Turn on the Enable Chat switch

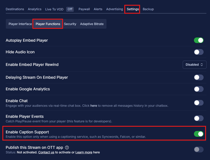pos(198,103)
